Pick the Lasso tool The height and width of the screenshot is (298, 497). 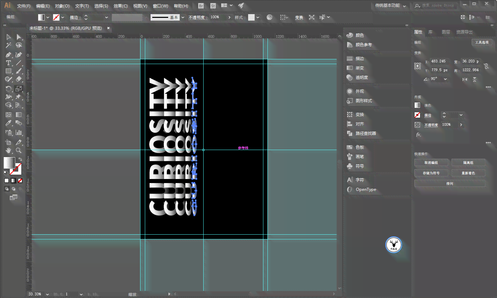[x=19, y=45]
